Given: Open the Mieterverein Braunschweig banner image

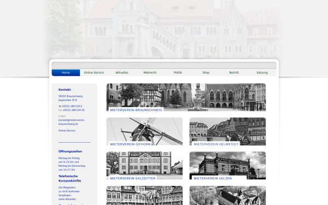Looking at the screenshot, I should click(x=186, y=97).
